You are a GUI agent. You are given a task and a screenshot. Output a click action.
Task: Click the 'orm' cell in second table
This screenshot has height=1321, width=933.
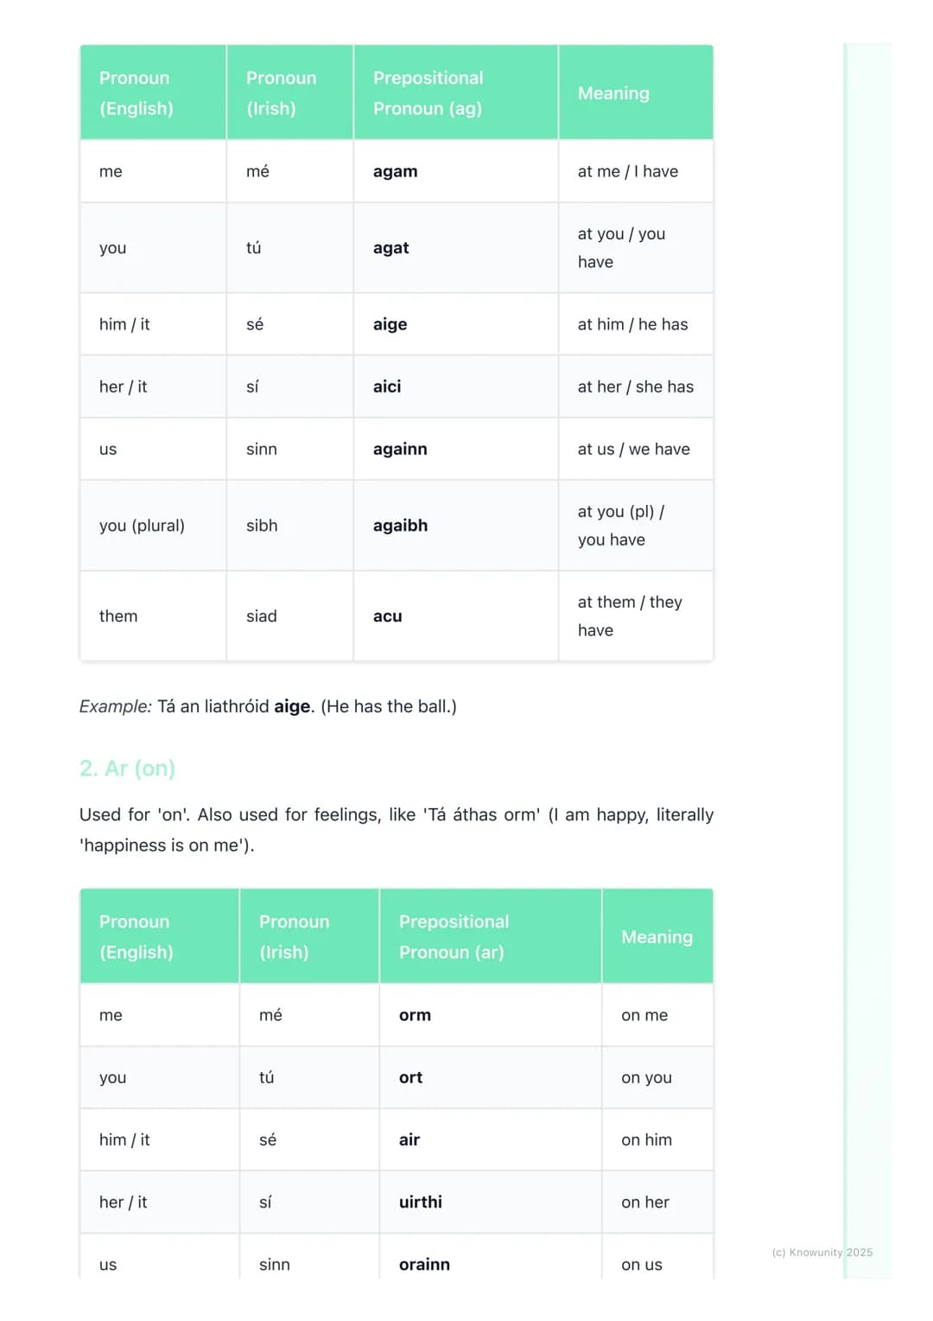click(x=490, y=1015)
